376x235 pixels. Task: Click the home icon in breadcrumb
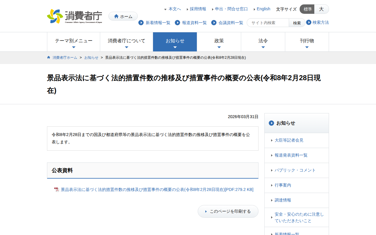pos(49,58)
